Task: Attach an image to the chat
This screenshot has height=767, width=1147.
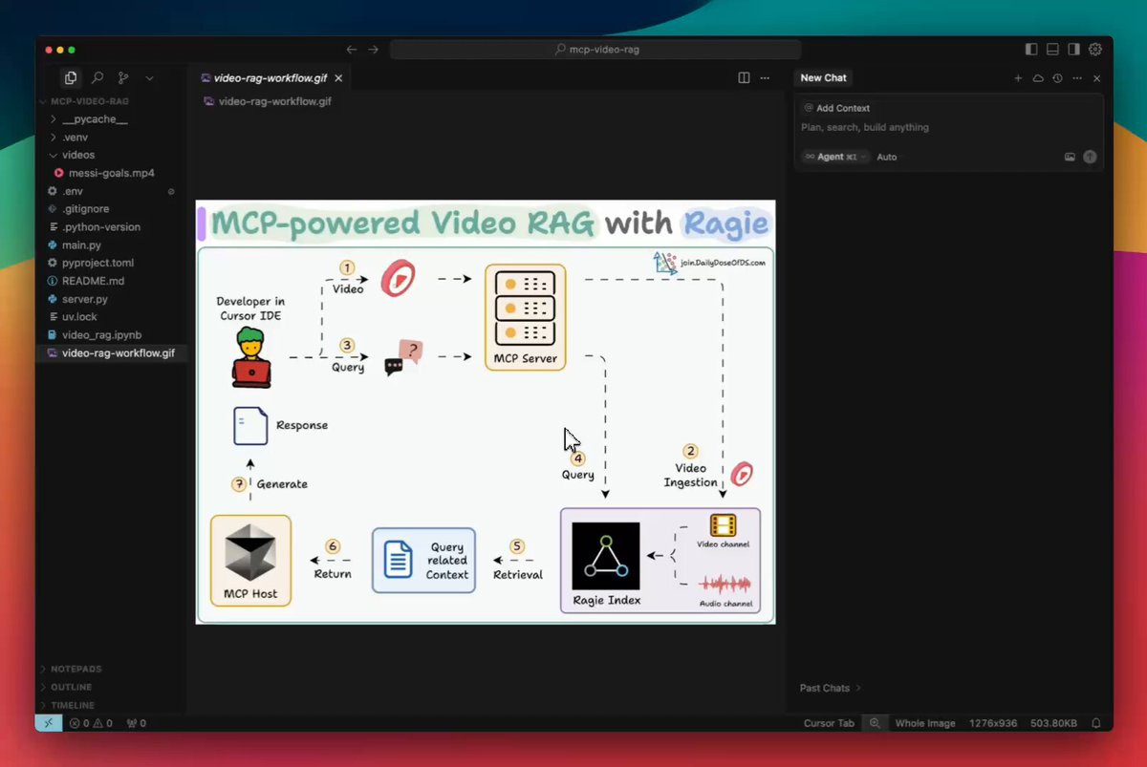Action: pyautogui.click(x=1070, y=157)
